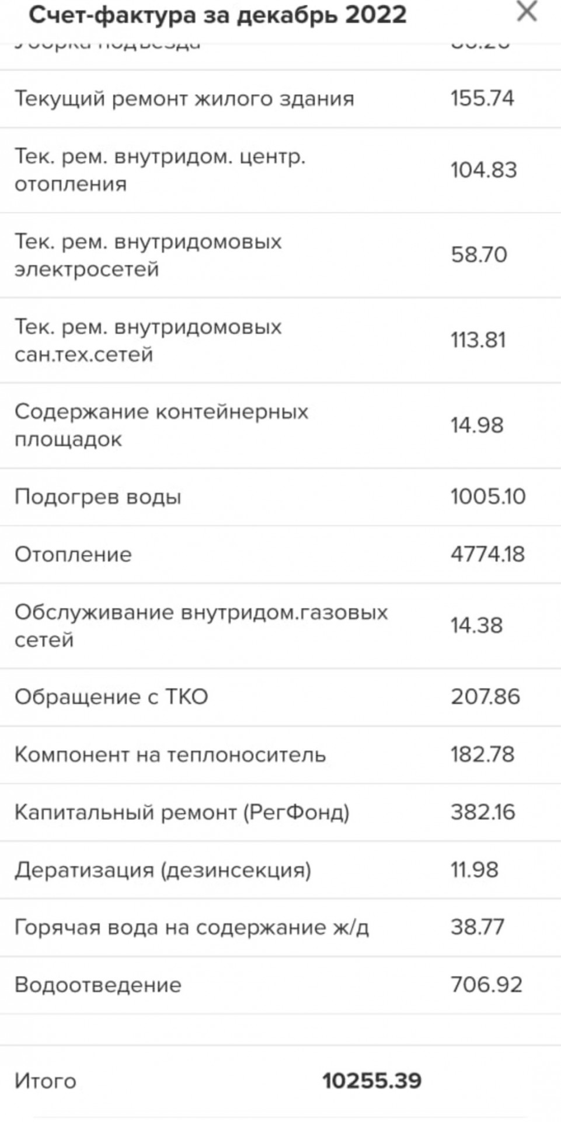Tap Компонент на теплоноситель row

[x=280, y=754]
